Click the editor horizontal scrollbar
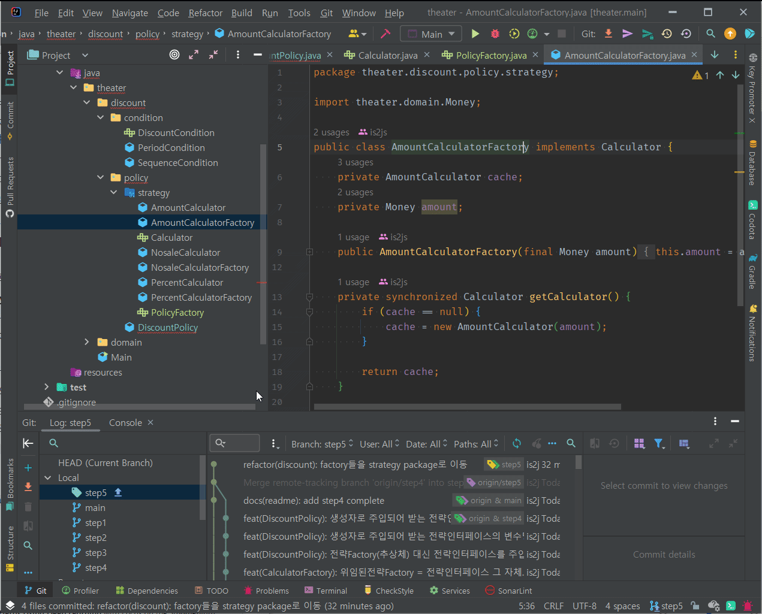The image size is (762, 614). 467,407
